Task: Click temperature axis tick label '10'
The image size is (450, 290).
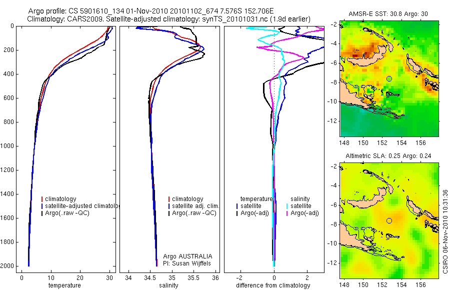Action: coord(51,277)
